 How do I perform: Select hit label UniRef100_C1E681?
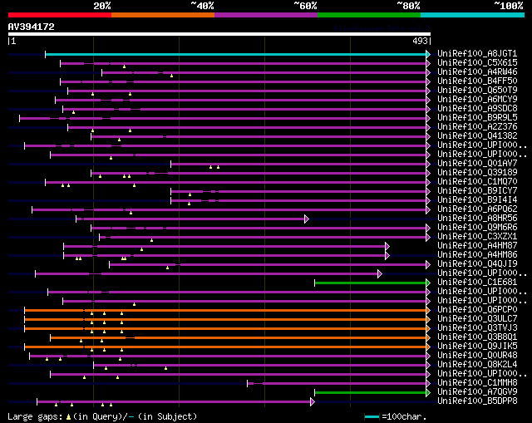[477, 283]
